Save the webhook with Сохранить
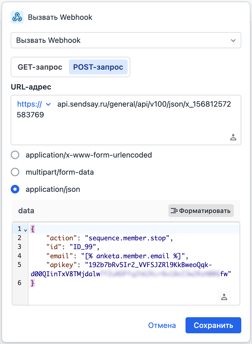Viewport: 252px width, 344px height. point(213,325)
